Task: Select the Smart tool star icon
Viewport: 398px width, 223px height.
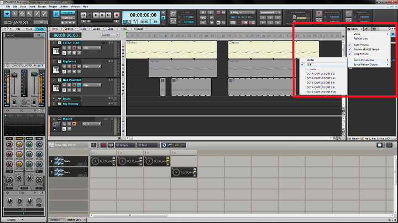Action: point(7,14)
